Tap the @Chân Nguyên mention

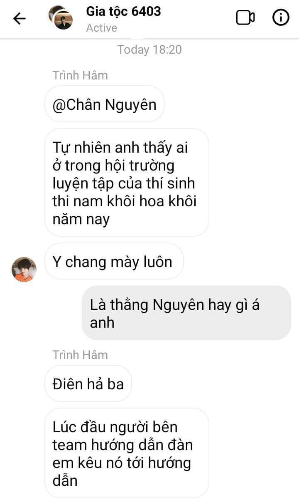tap(104, 104)
